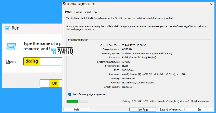Open the Display tab
The height and width of the screenshot is (113, 216).
coord(78,12)
